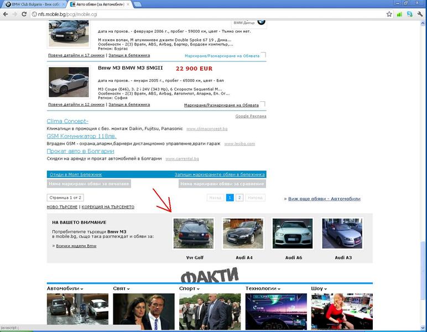
Task: Open the Clima Concept ad link
Action: [x=67, y=121]
